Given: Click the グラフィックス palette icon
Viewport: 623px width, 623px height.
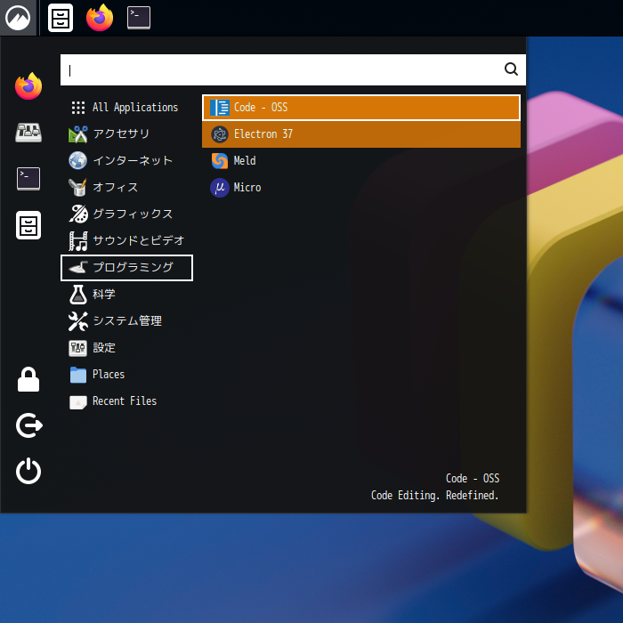Looking at the screenshot, I should coord(78,214).
